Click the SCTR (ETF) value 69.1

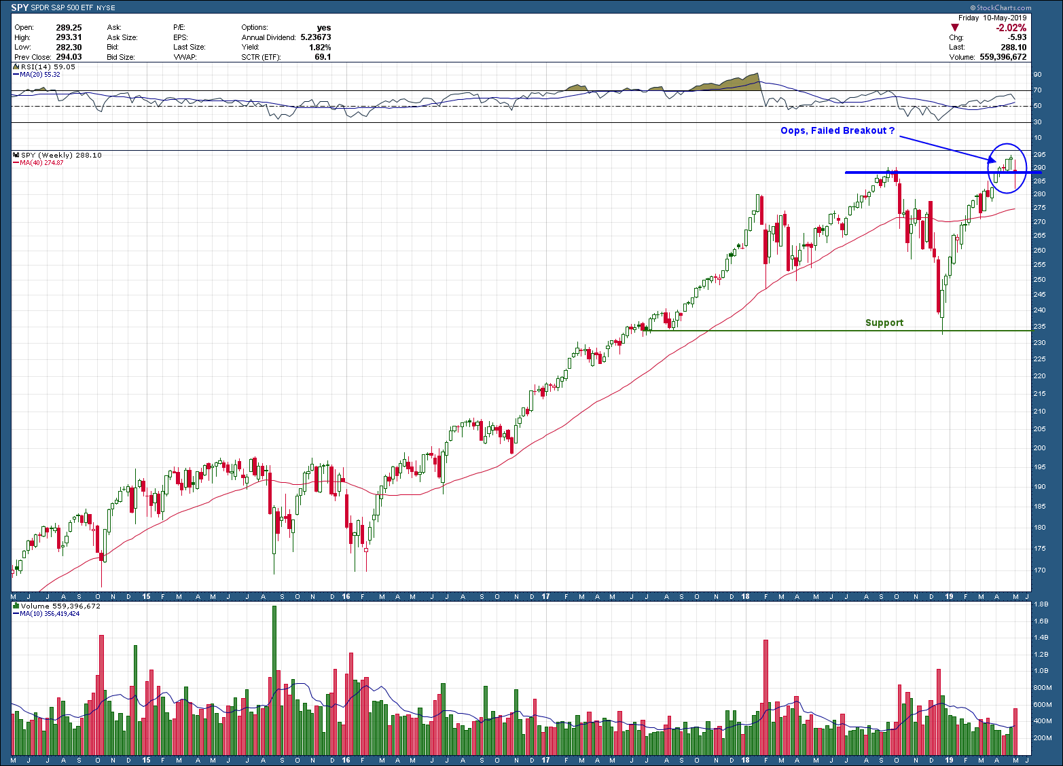point(323,57)
